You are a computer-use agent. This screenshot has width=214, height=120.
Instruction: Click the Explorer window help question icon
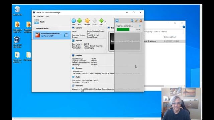184,27
